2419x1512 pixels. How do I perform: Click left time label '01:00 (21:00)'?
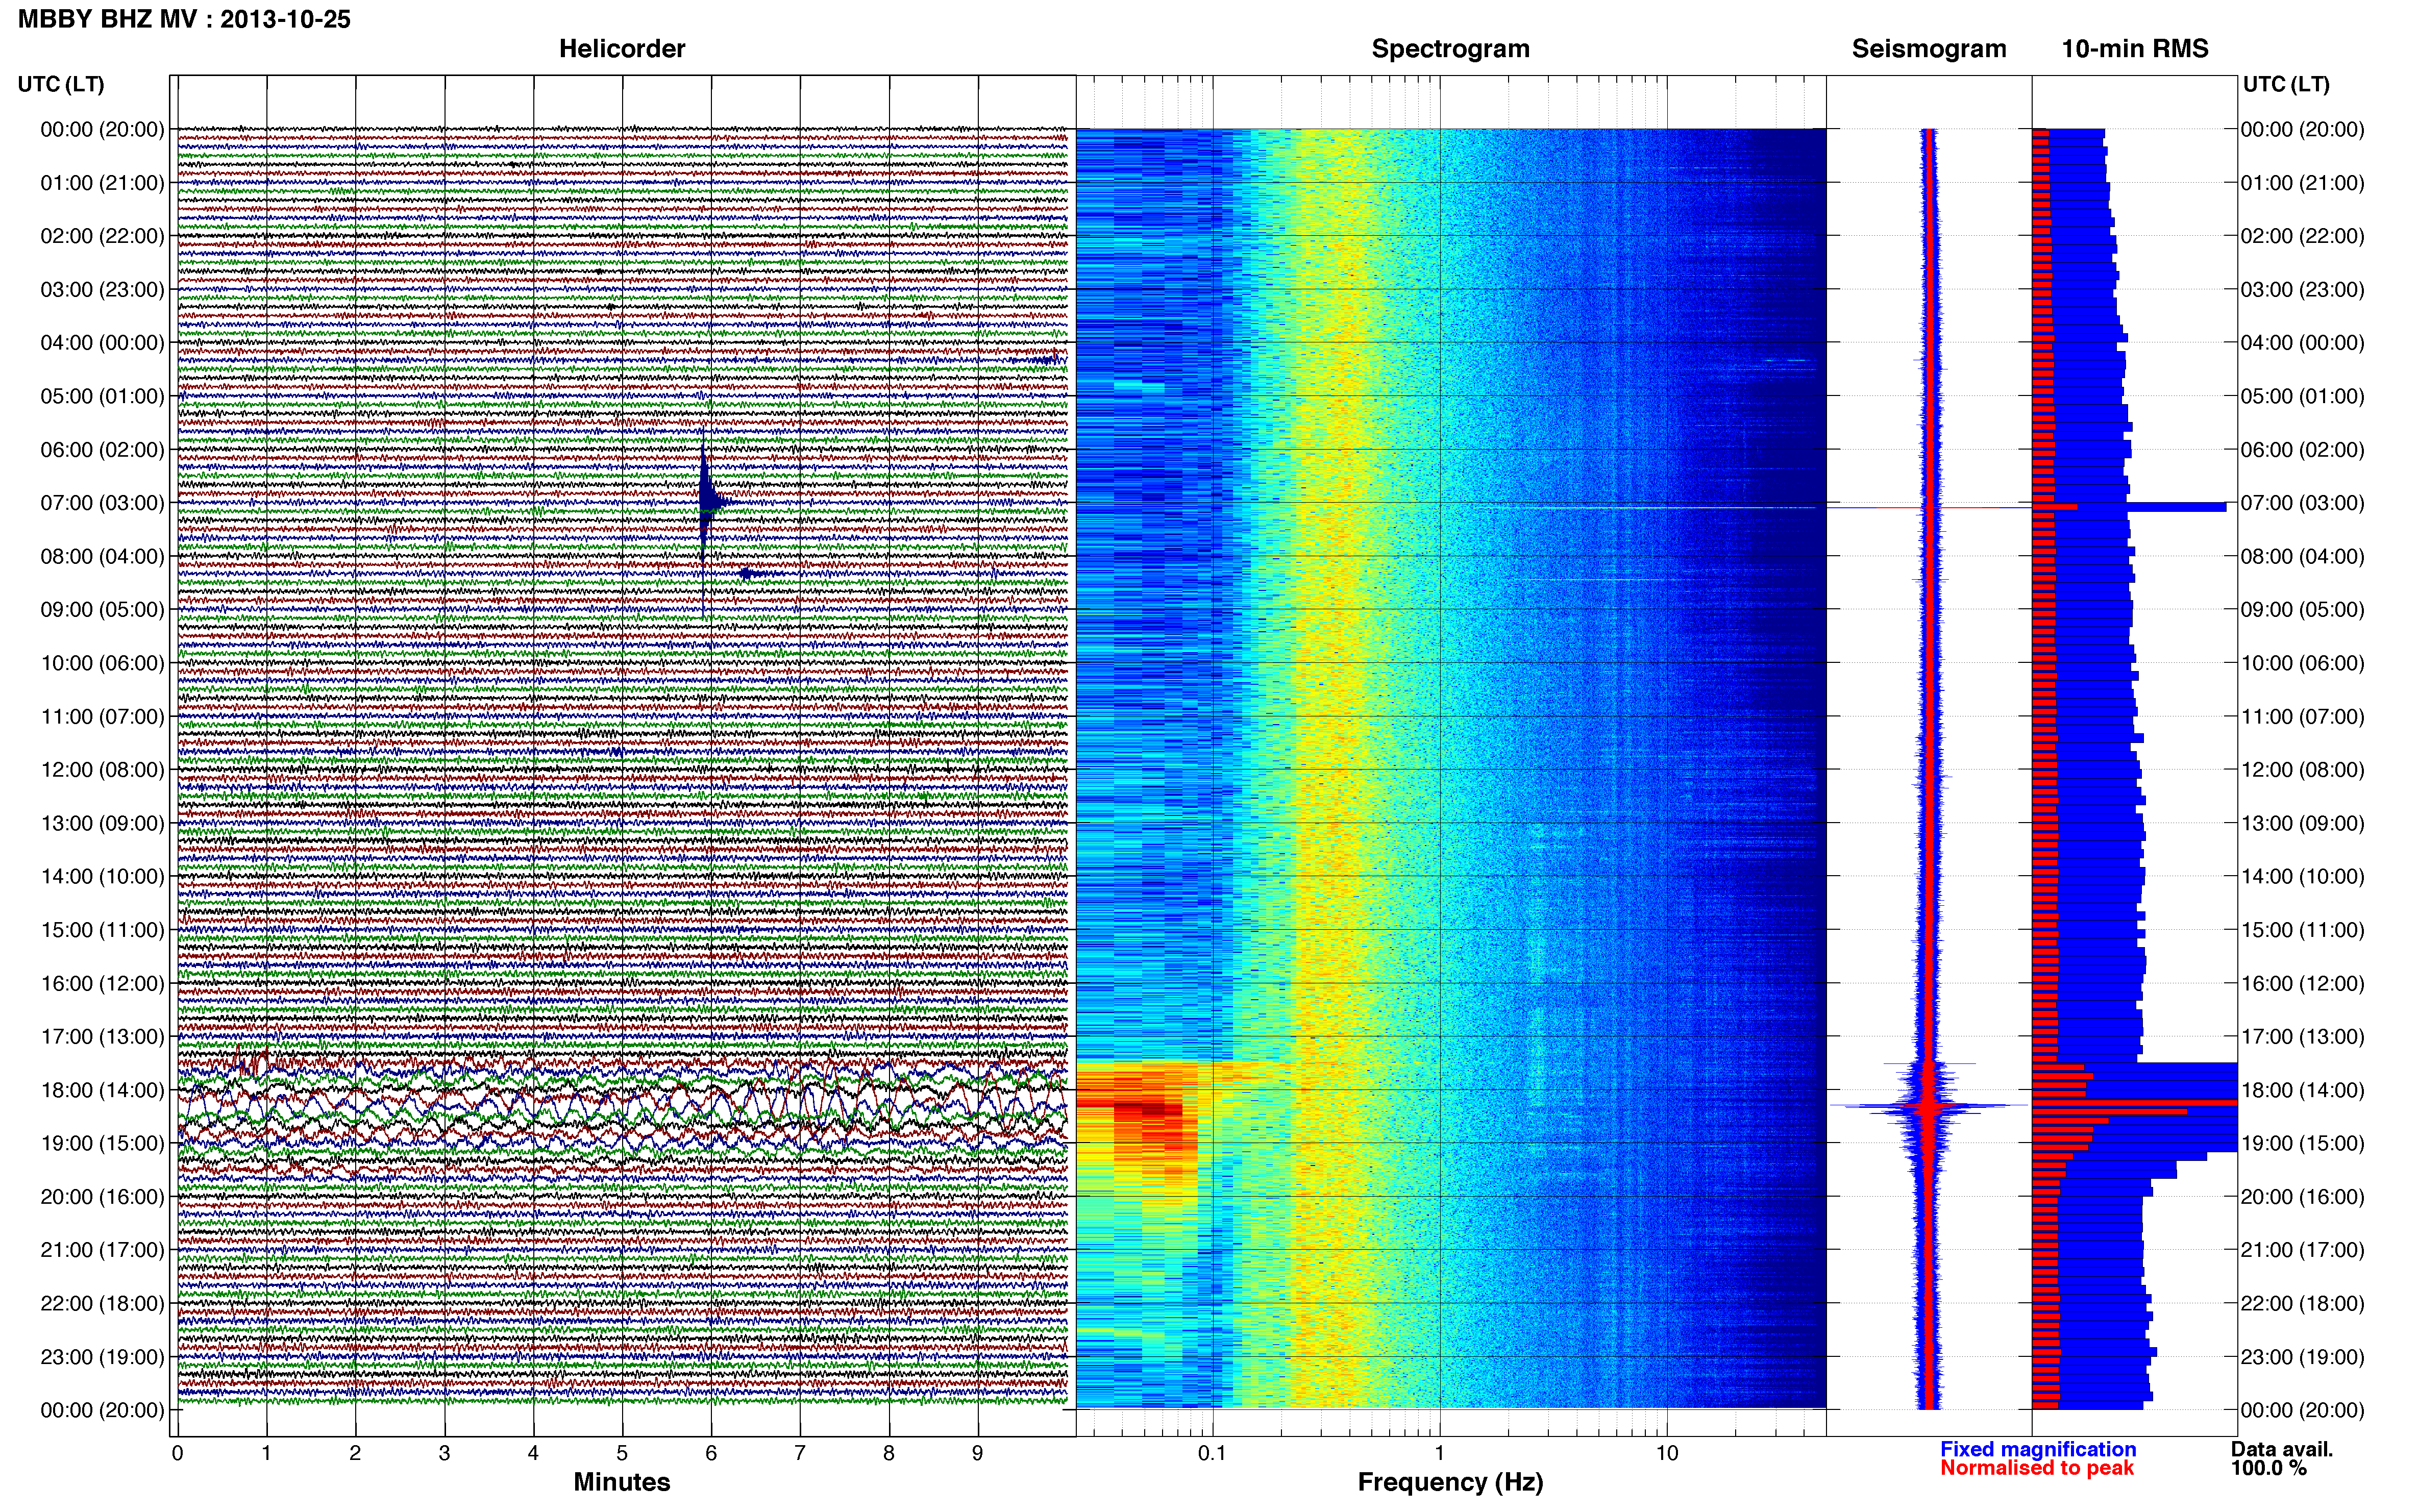point(102,183)
